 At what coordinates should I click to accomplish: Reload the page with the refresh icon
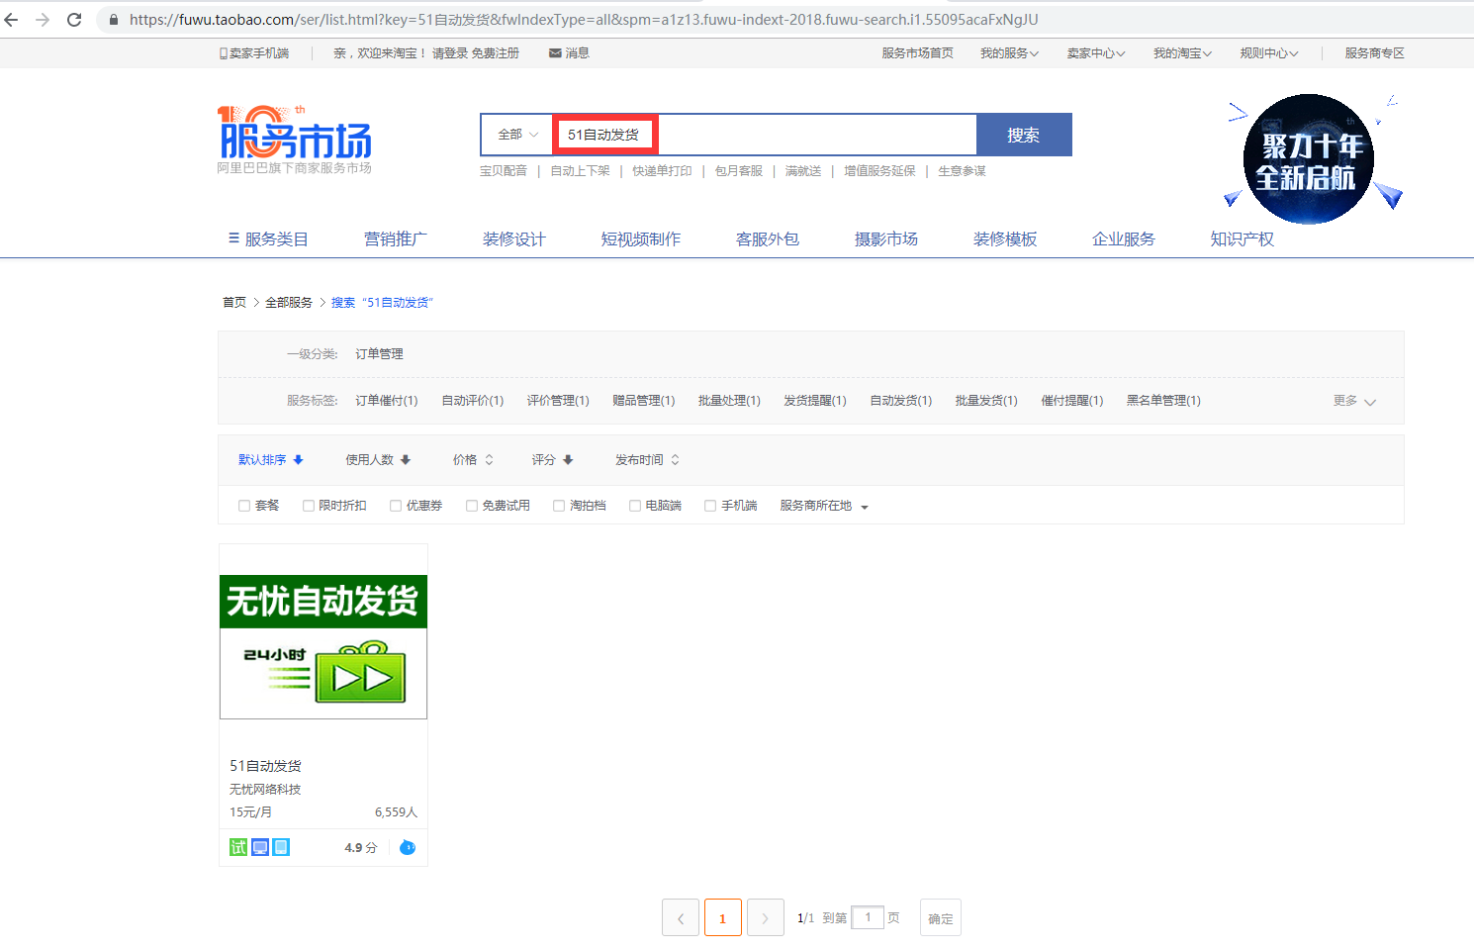click(x=74, y=20)
